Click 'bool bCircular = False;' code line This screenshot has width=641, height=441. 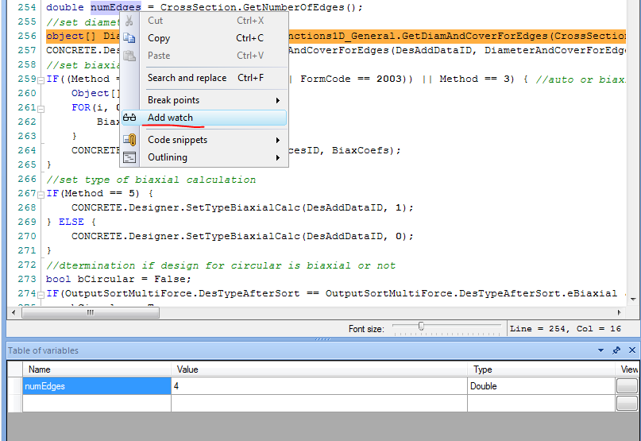coord(118,279)
